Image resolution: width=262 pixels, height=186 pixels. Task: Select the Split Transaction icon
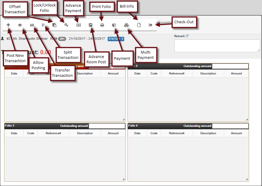[43, 25]
